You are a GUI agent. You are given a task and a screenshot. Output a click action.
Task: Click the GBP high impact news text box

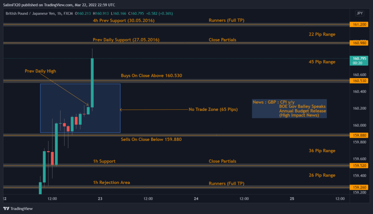pyautogui.click(x=289, y=109)
